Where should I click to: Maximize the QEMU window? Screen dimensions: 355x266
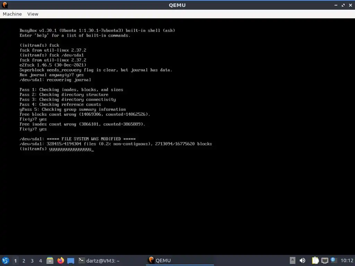click(x=343, y=5)
